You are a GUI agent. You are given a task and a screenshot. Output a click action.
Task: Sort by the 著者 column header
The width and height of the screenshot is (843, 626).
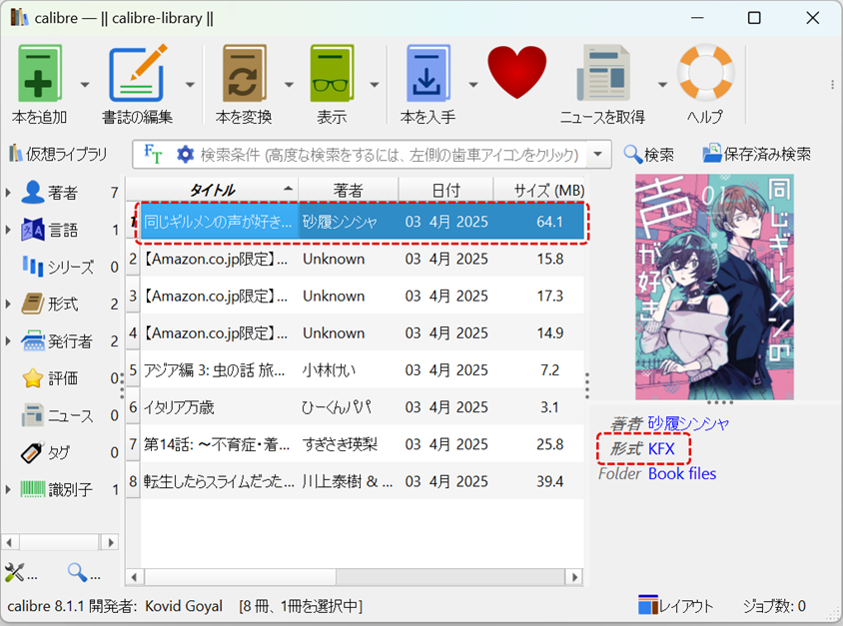coord(348,190)
